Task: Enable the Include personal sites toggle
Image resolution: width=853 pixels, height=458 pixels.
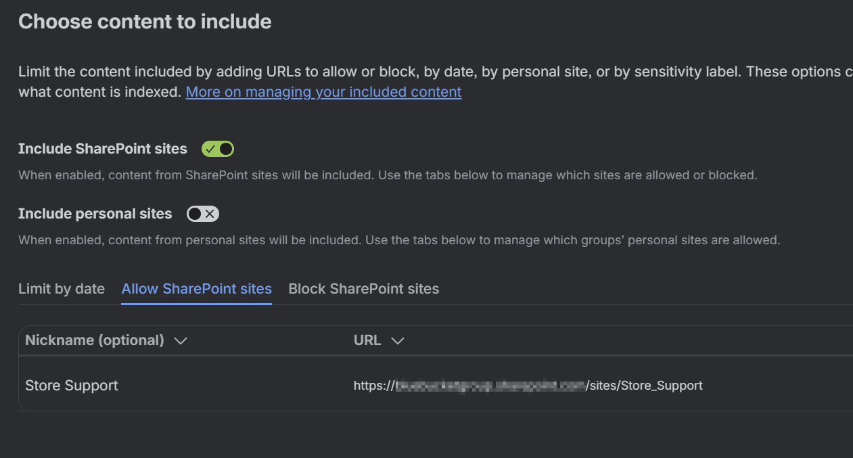Action: [203, 214]
